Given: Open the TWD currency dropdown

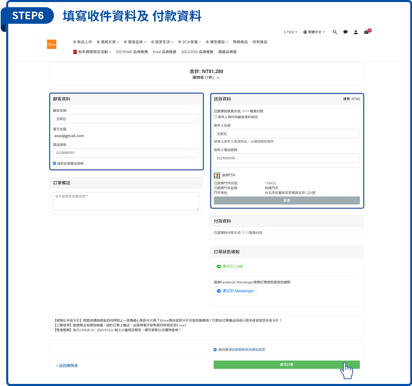Looking at the screenshot, I should (x=290, y=32).
